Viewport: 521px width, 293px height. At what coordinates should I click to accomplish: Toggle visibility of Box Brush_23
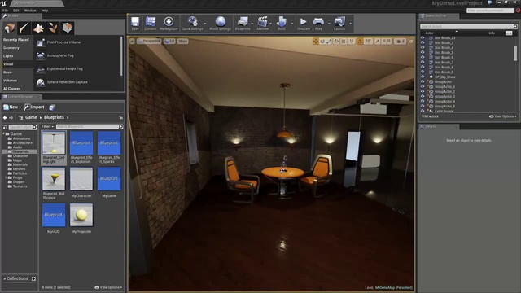coord(422,38)
